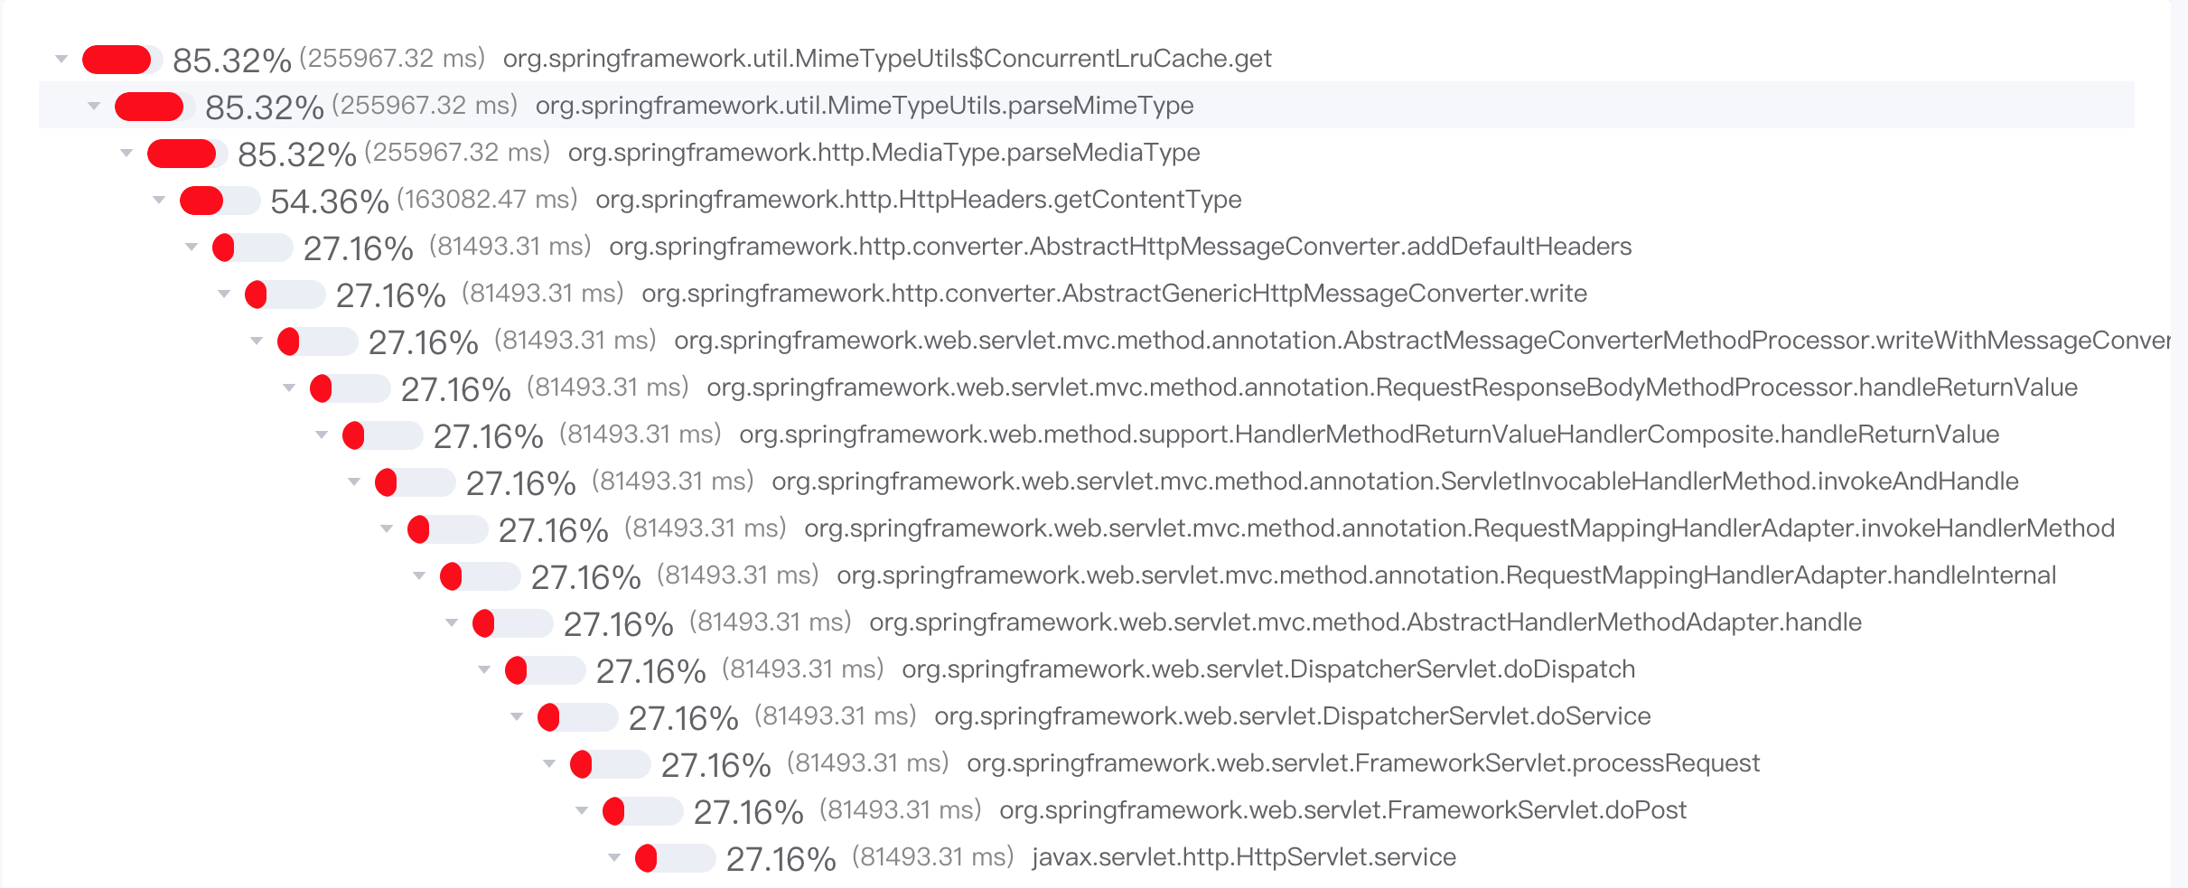Collapse the FrameworkServlet.doPost node arrow
This screenshot has width=2188, height=888.
click(582, 811)
